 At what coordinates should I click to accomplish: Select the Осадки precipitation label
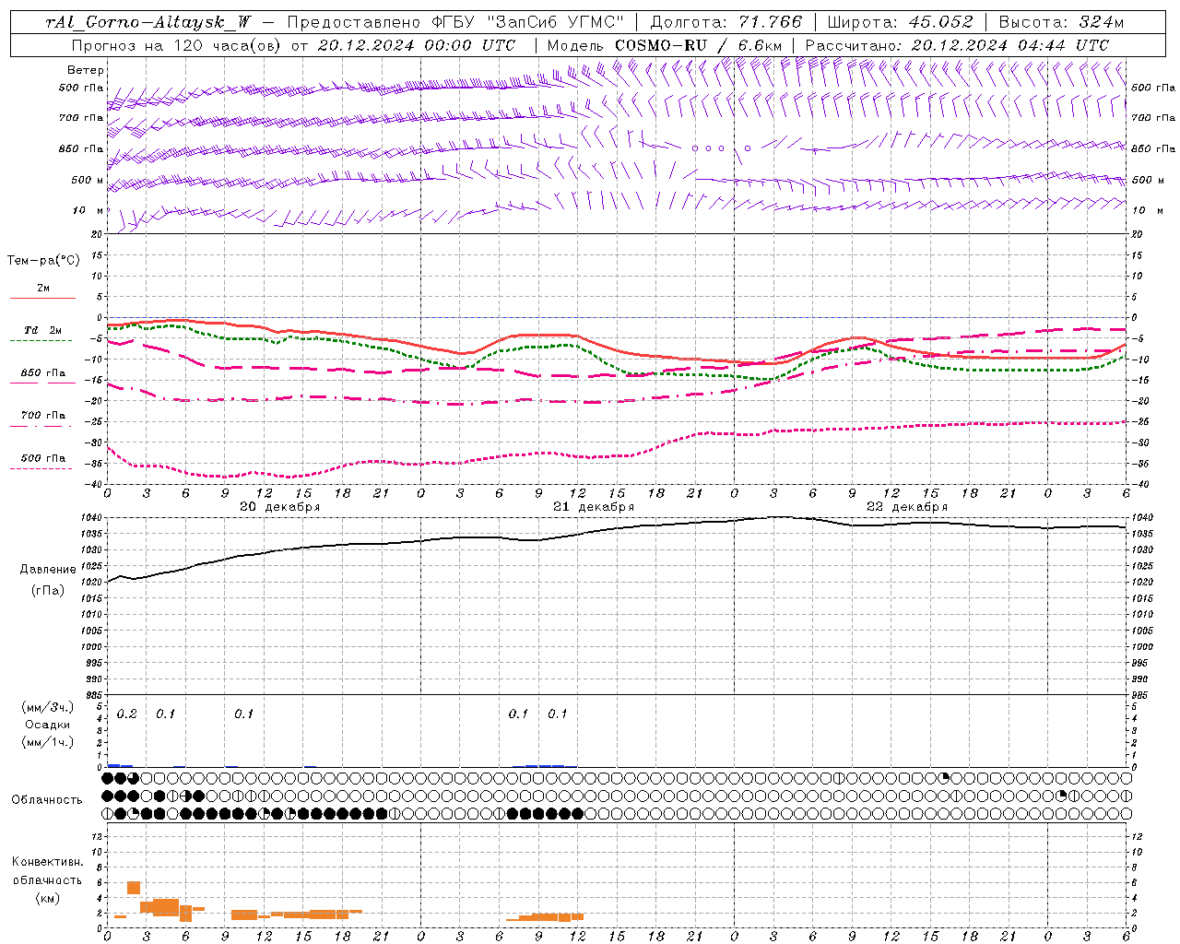(48, 726)
